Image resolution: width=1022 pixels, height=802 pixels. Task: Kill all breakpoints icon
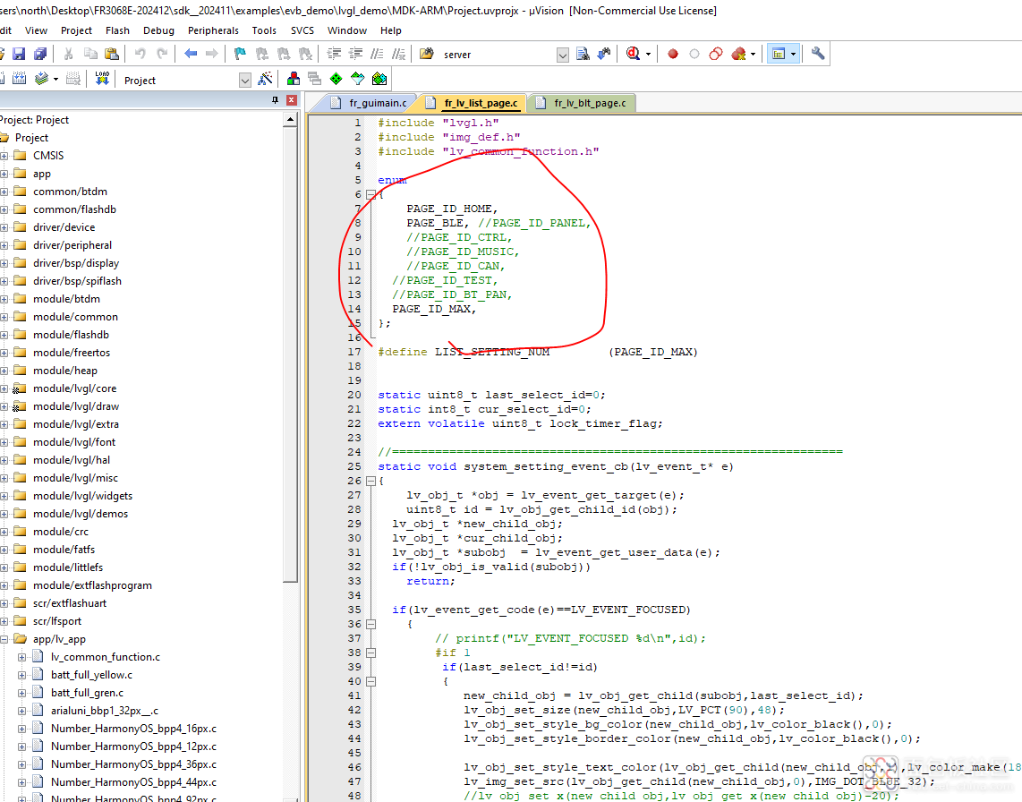pos(738,54)
